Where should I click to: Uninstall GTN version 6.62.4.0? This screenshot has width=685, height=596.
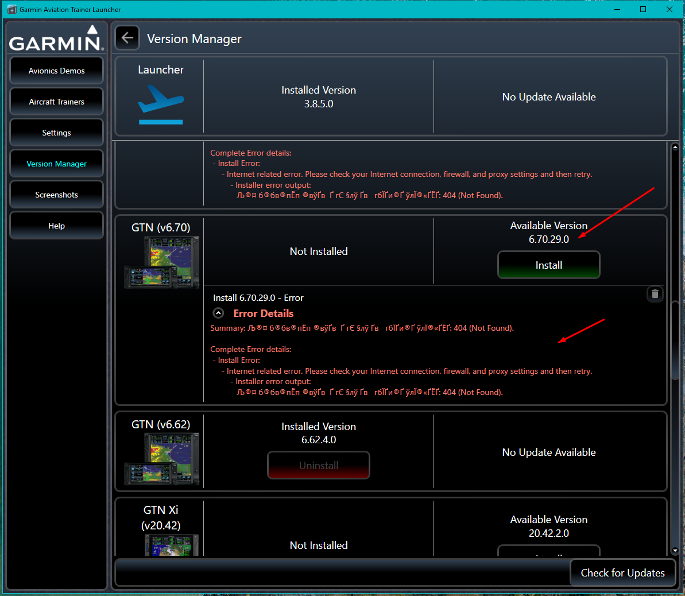click(x=319, y=465)
